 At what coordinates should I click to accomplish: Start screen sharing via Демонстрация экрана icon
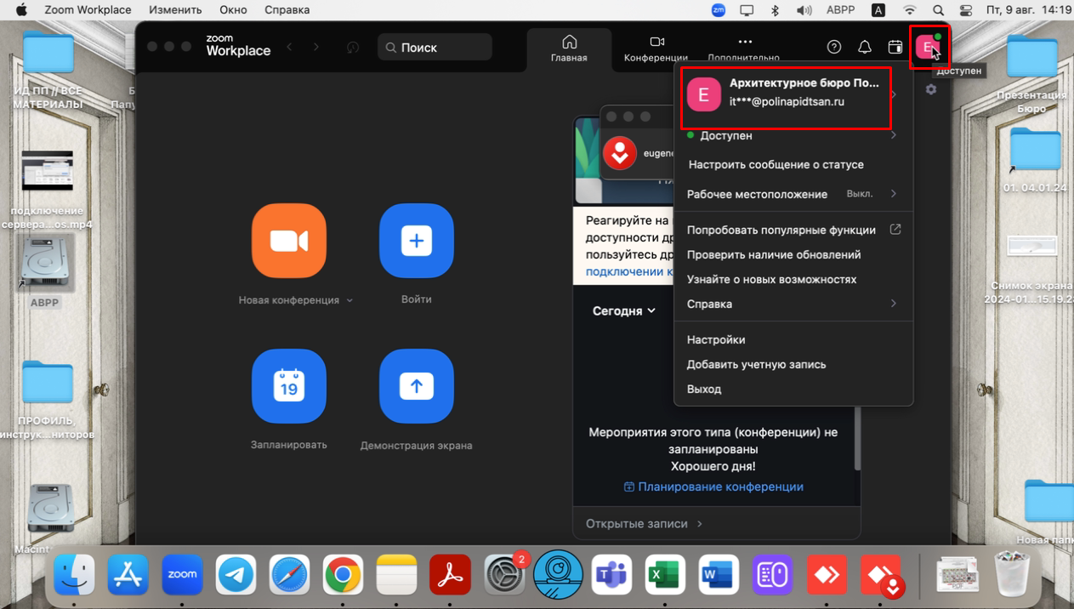[x=416, y=386]
